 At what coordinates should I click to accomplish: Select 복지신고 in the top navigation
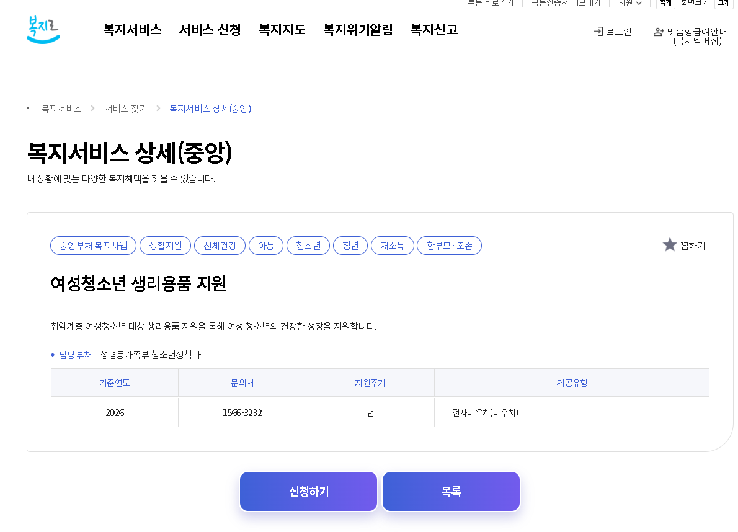tap(433, 29)
